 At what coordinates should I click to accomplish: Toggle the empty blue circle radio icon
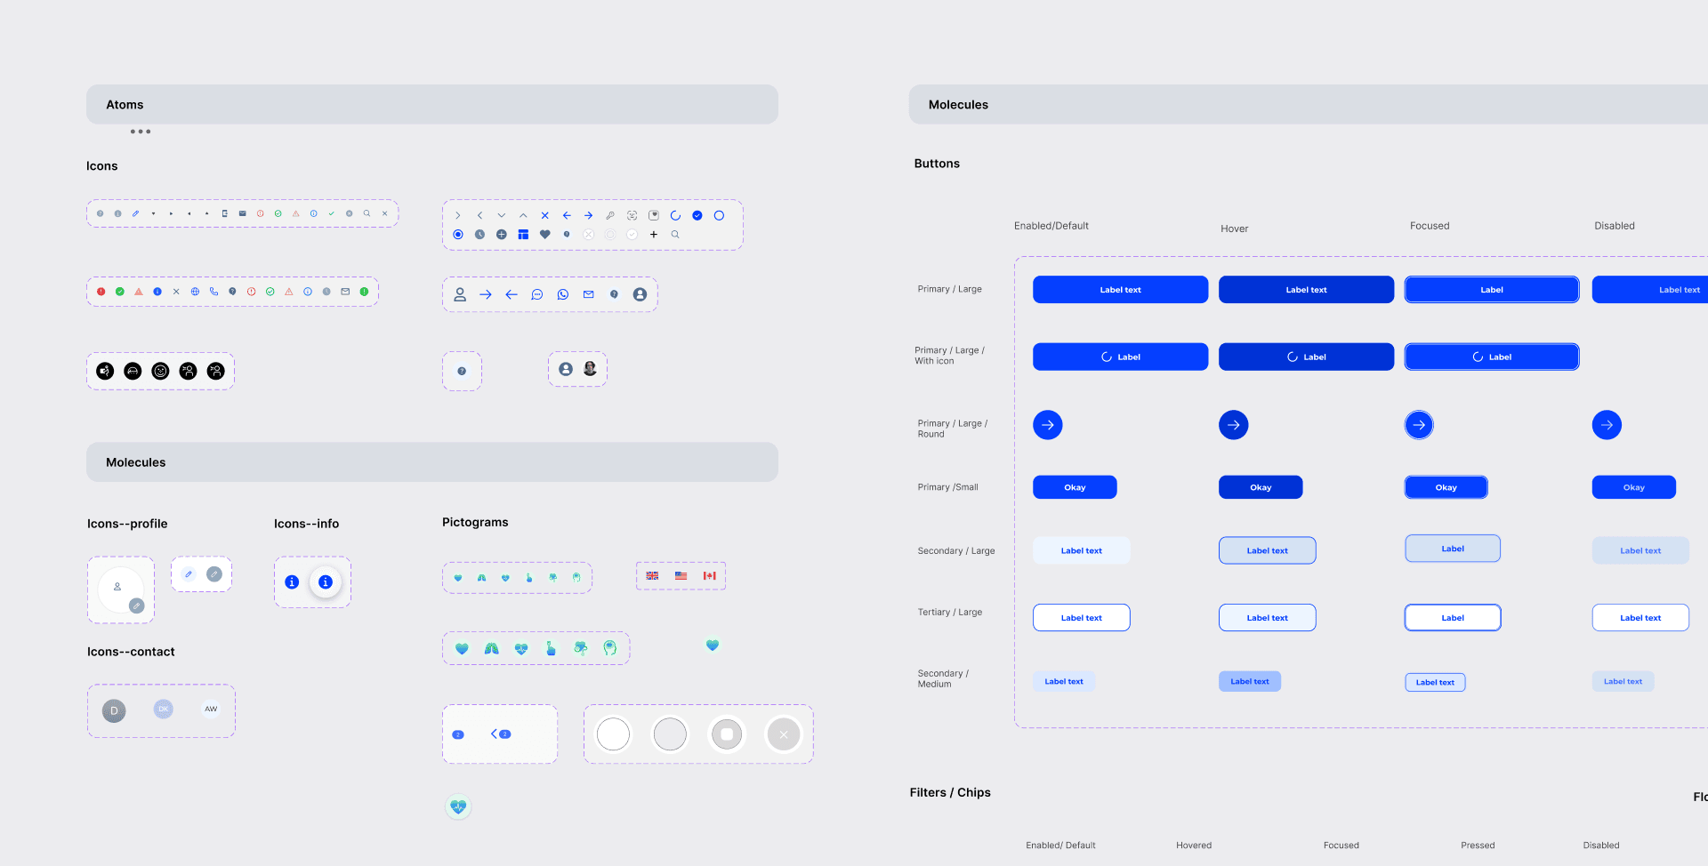[x=719, y=215]
